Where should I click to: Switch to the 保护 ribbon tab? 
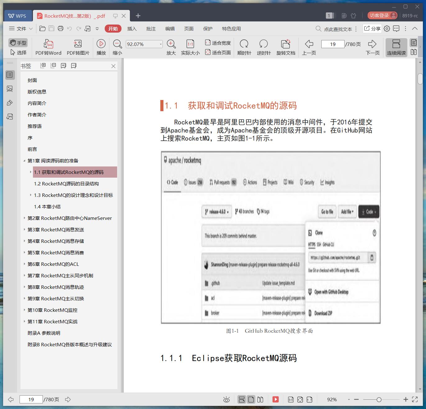point(208,29)
